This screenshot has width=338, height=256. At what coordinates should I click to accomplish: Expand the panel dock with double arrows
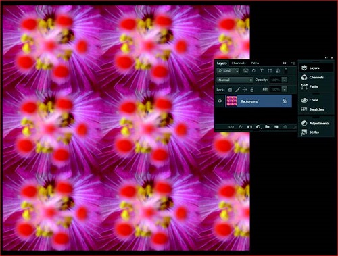[326, 58]
